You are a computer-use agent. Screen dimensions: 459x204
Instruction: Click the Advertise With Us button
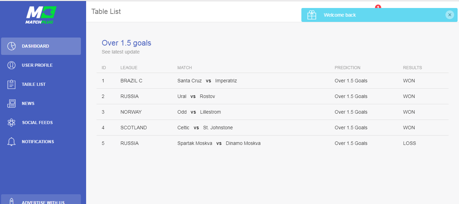point(43,201)
